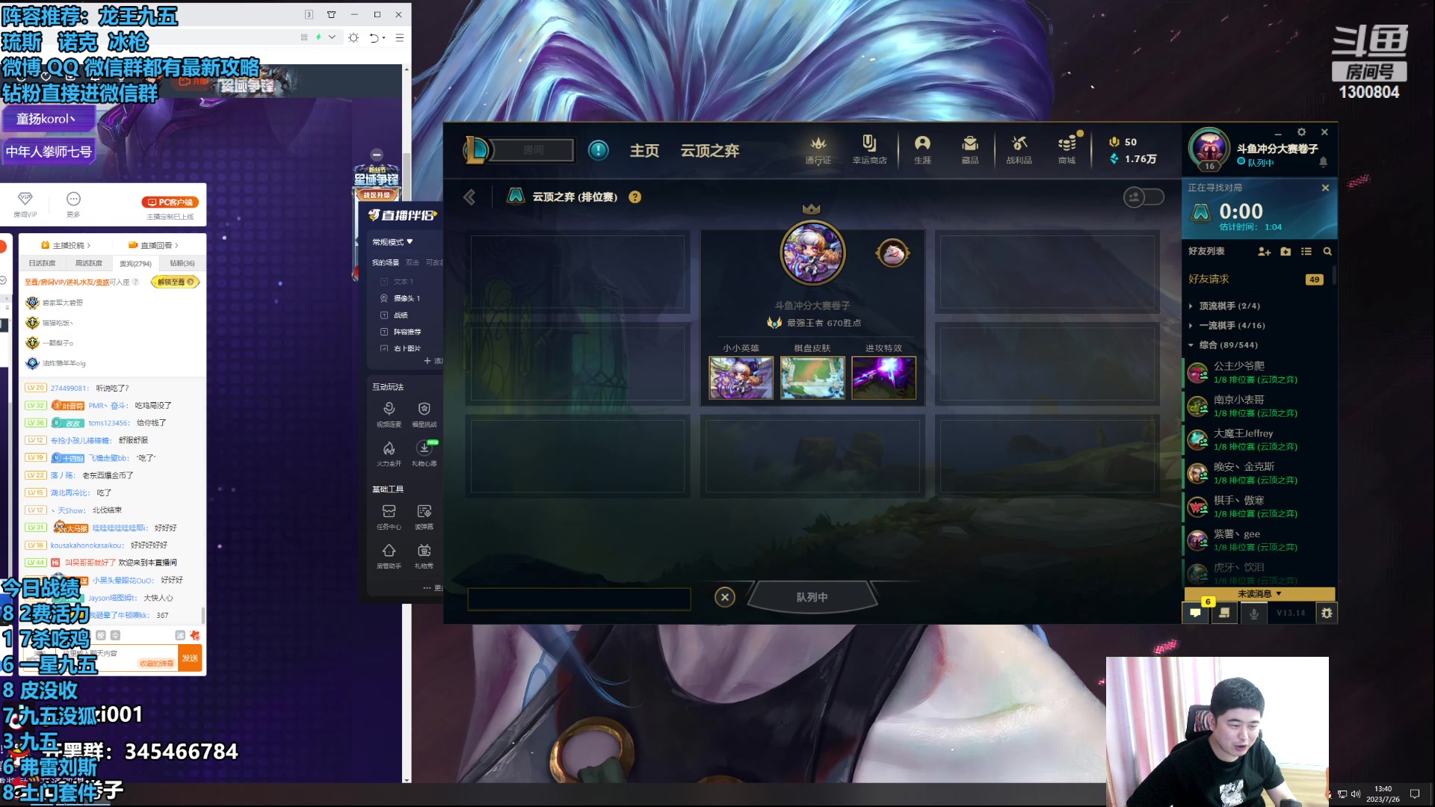Open the 火力全开 interaction tool
Screen dimensions: 1435x807
click(389, 452)
